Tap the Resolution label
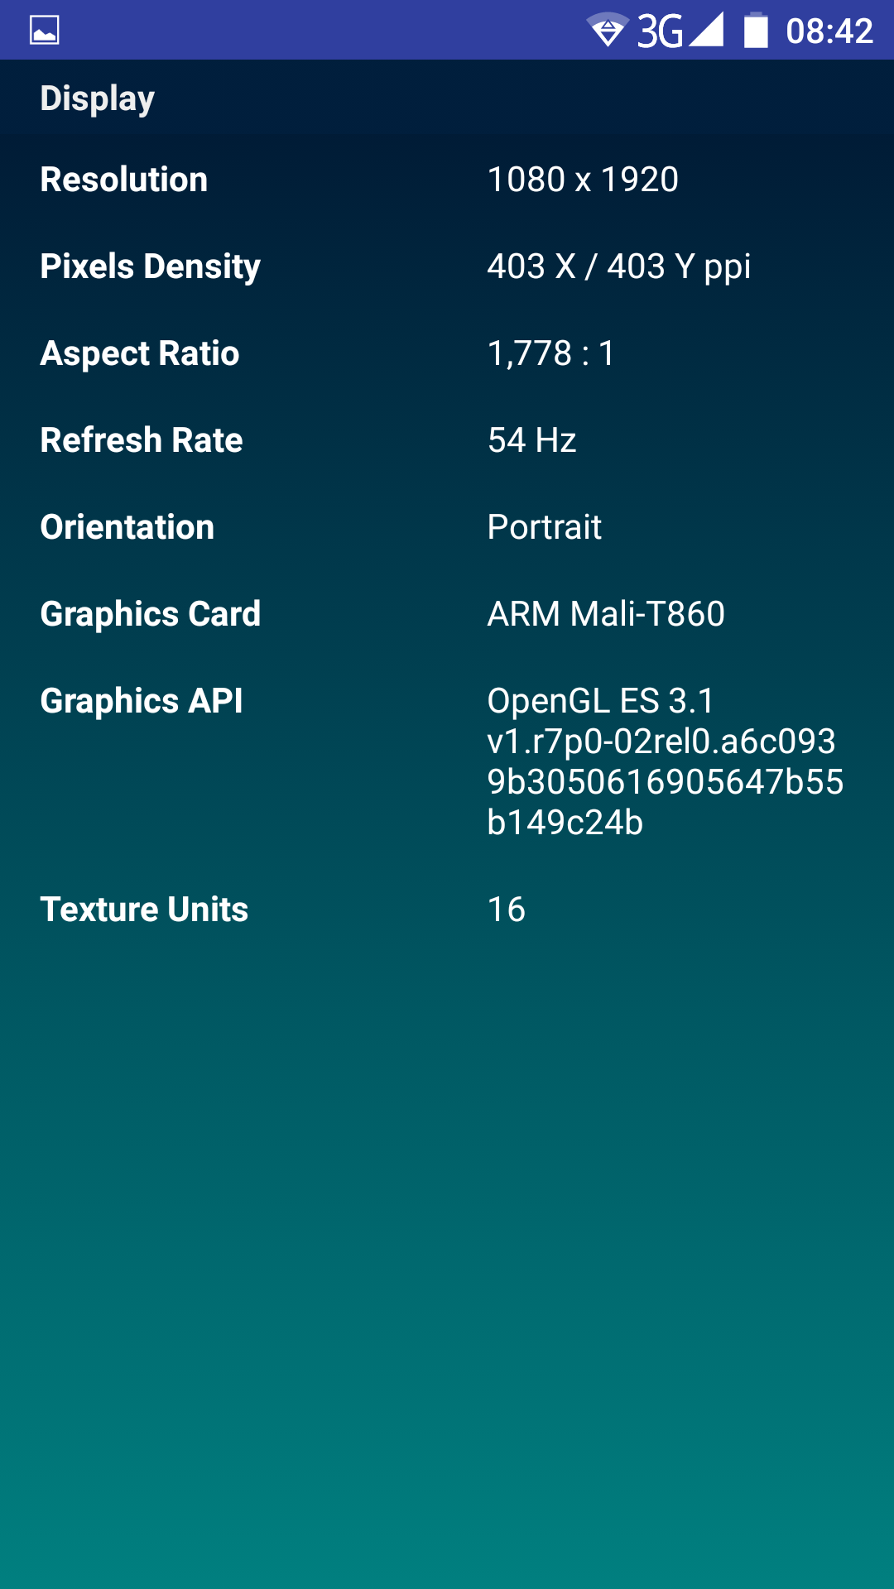This screenshot has width=894, height=1589. tap(124, 180)
